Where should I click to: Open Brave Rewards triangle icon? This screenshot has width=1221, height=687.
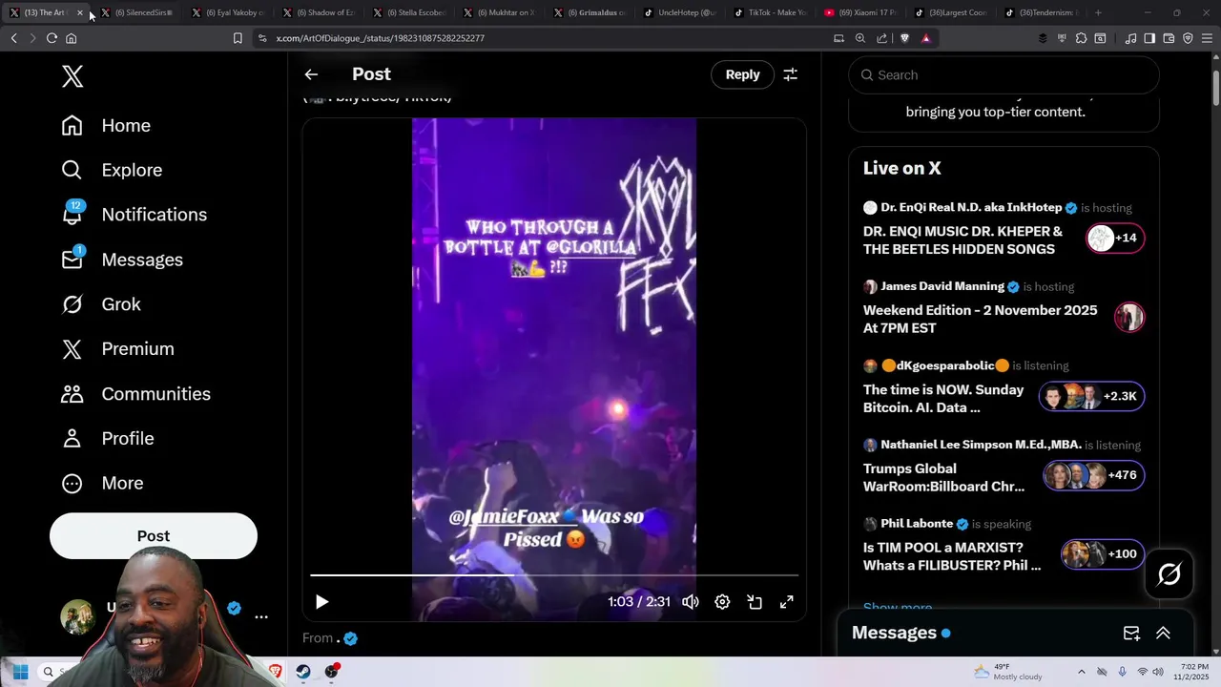[925, 38]
